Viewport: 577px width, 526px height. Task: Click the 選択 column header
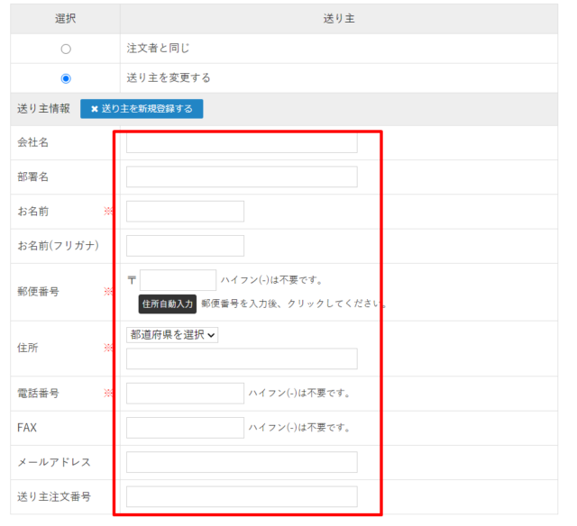click(65, 18)
